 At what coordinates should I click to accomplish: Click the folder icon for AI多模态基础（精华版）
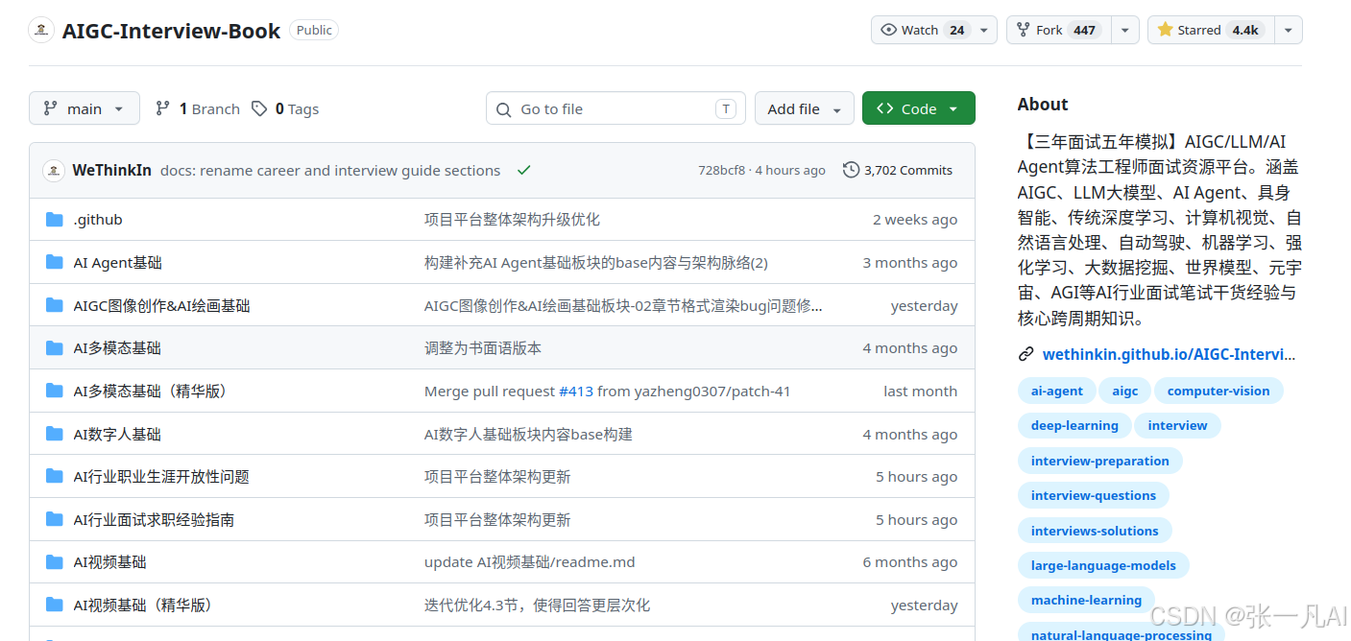55,391
